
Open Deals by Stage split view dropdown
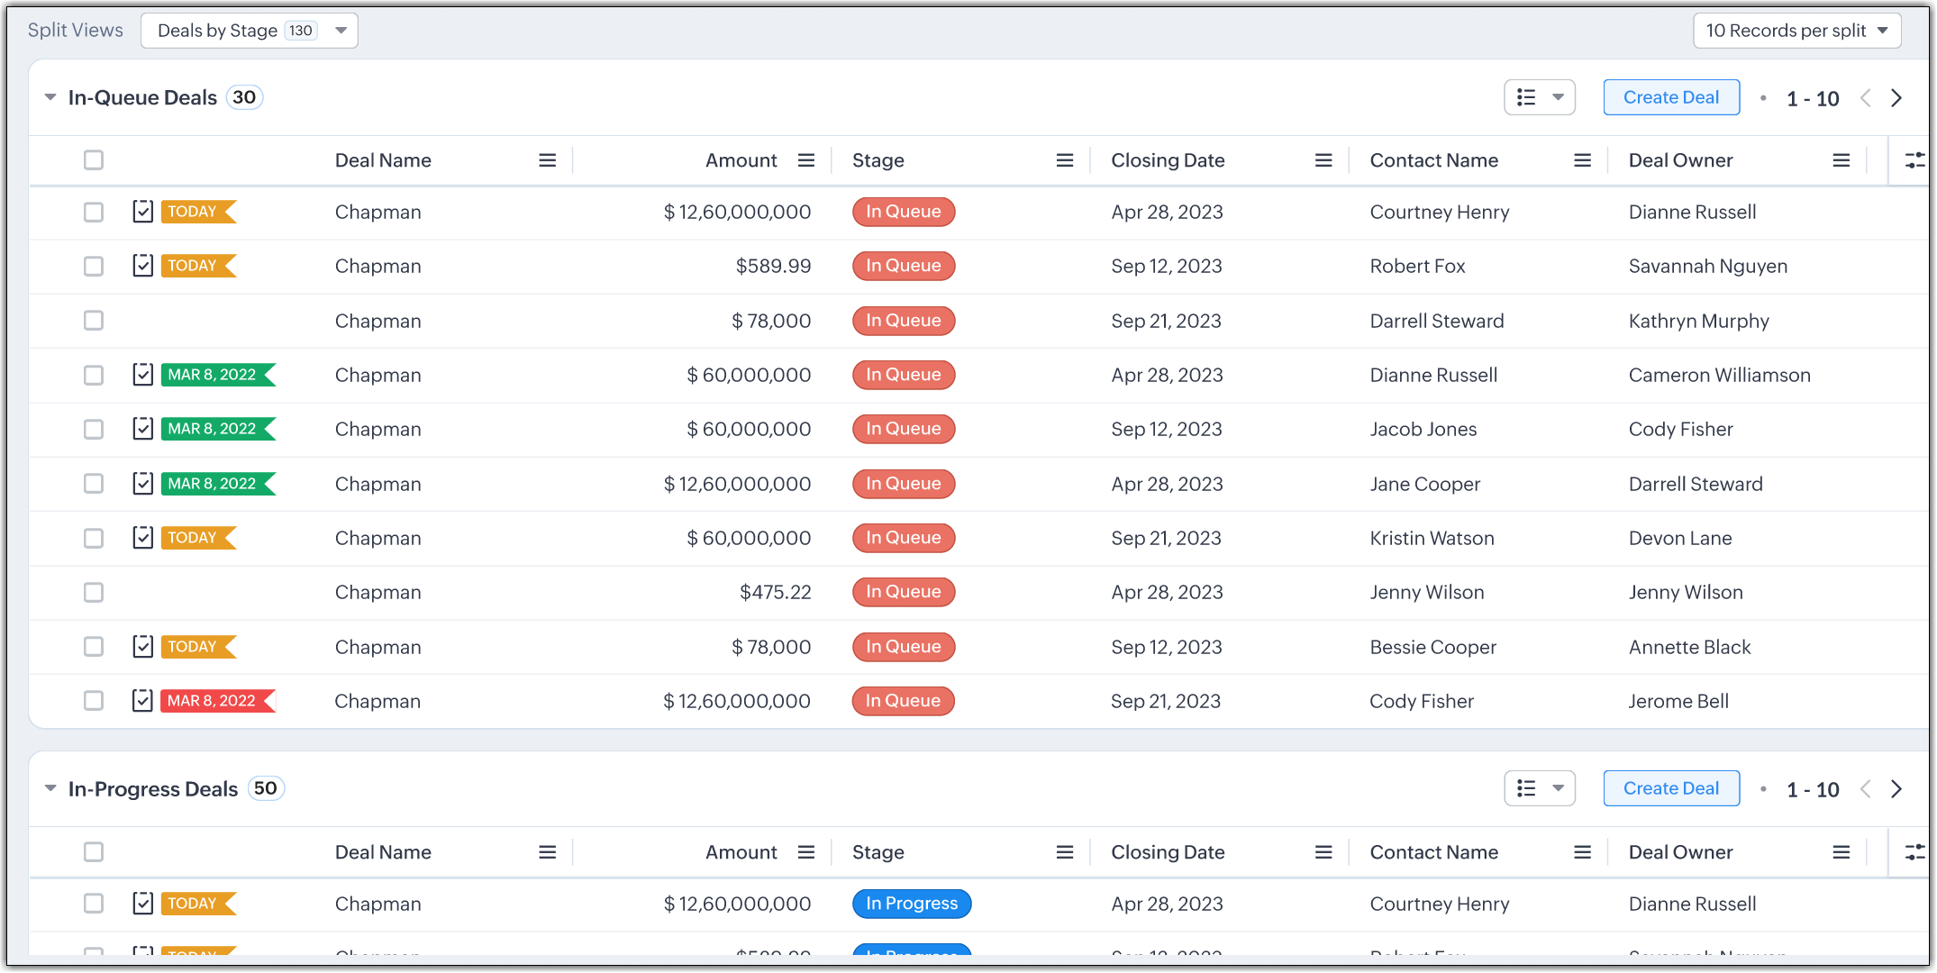[250, 31]
